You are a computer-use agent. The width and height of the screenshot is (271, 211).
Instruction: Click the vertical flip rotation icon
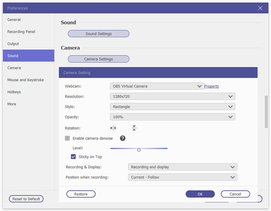click(134, 128)
